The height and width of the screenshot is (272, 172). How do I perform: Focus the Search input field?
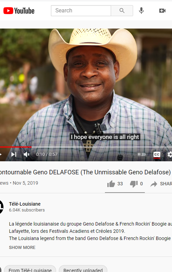[81, 11]
